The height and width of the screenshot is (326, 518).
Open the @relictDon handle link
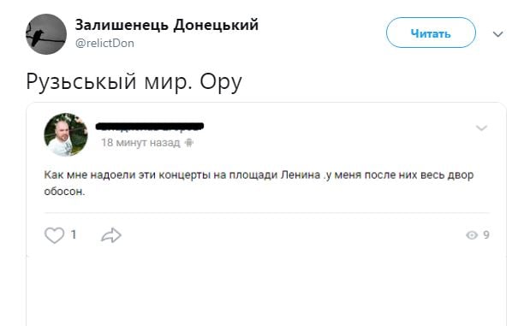point(104,44)
